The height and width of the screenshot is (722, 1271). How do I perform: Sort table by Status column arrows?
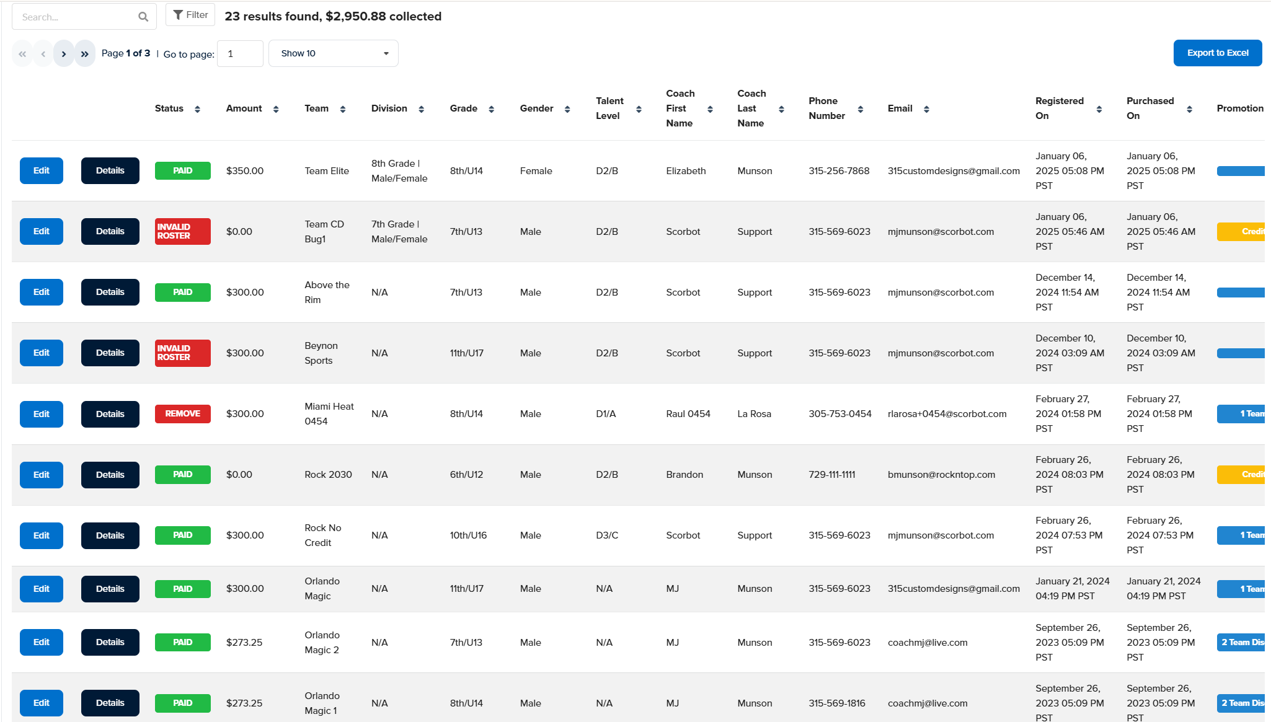(x=197, y=109)
